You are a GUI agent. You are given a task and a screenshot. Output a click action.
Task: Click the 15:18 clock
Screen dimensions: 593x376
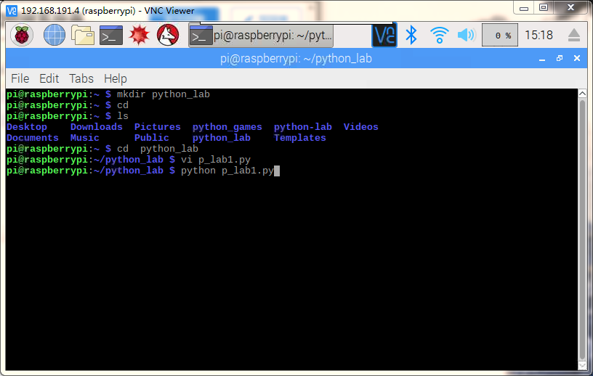[x=538, y=35]
